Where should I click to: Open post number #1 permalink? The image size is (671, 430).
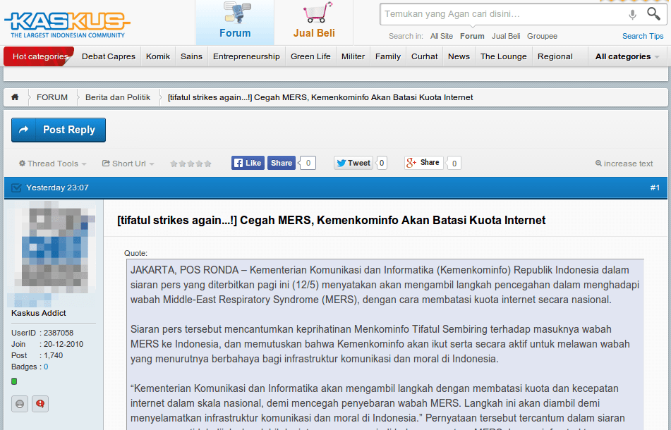(655, 188)
